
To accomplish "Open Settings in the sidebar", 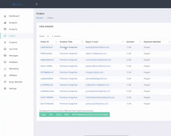I will 13,88.
